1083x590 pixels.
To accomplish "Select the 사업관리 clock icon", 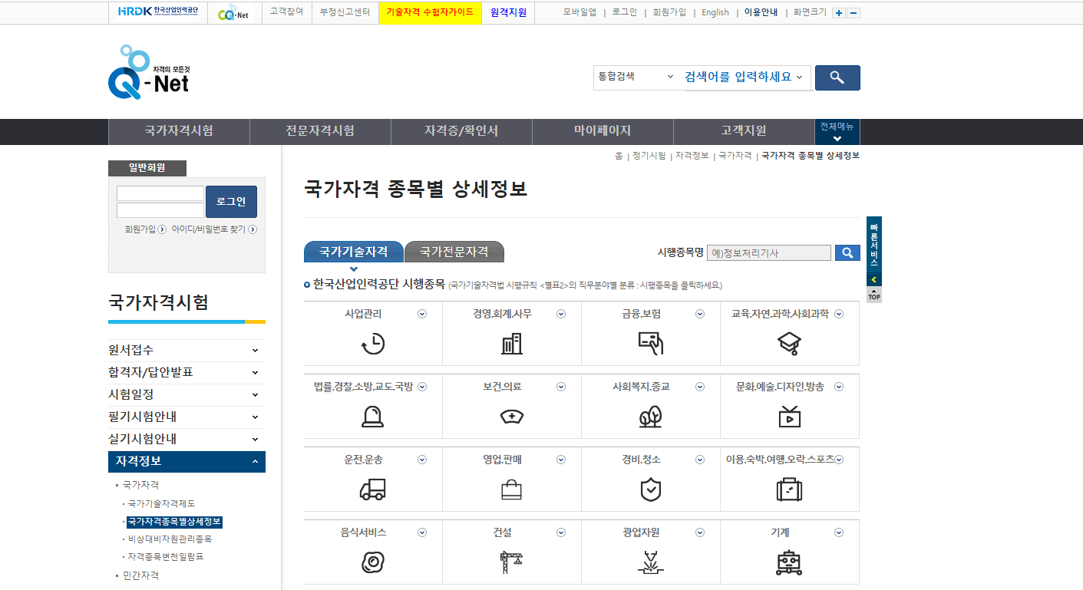I will click(x=373, y=344).
